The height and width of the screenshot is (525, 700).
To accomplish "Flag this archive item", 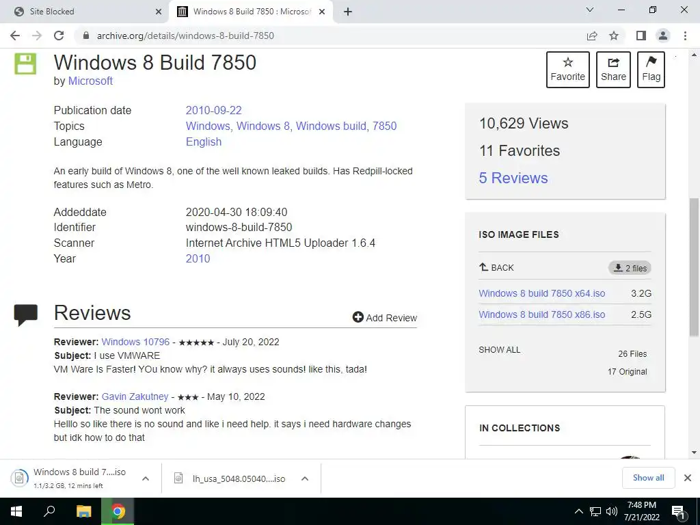I will point(651,70).
